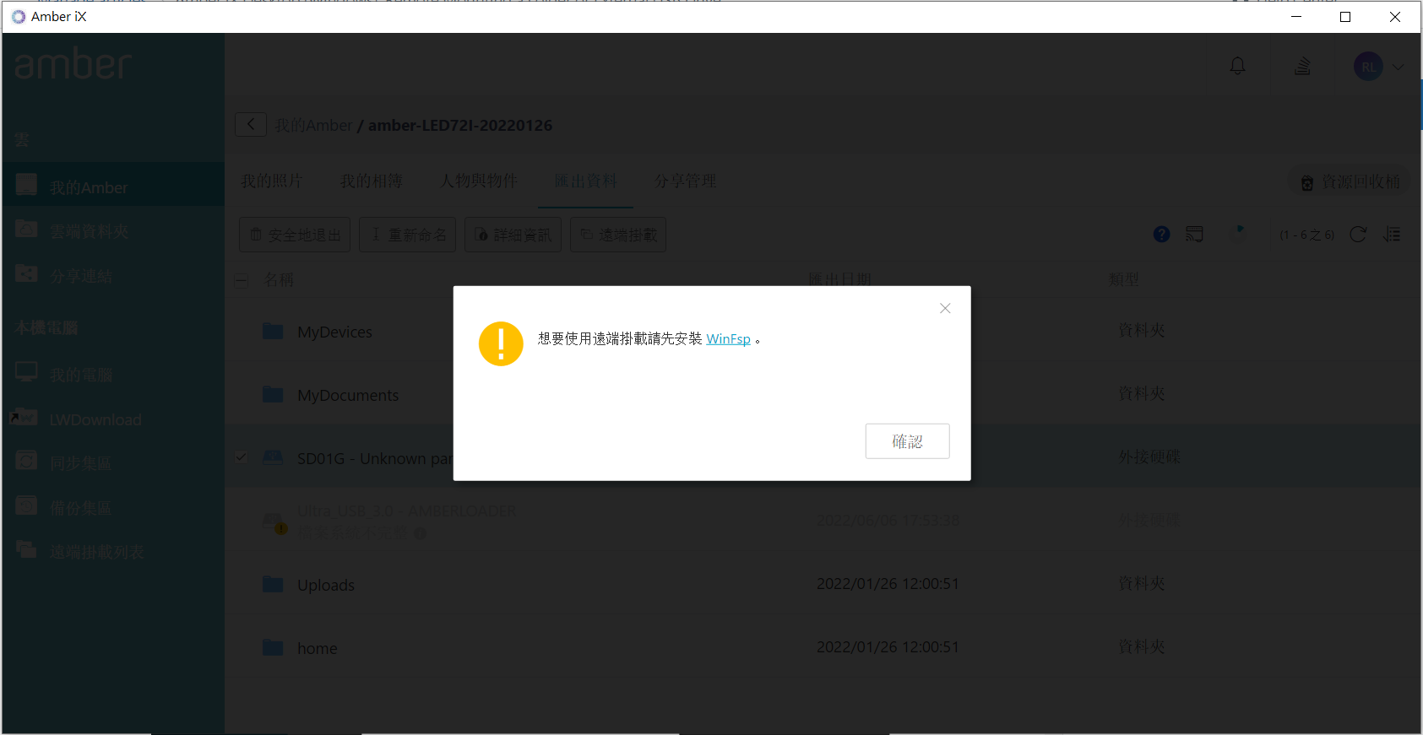Screen dimensions: 1423x735
Task: Click the LWDownload shortcut folder icon
Action: point(24,417)
